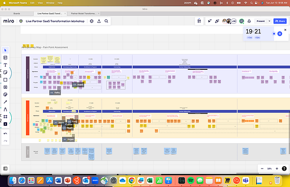Open the Templates tool icon
290x187 pixels.
6,58
